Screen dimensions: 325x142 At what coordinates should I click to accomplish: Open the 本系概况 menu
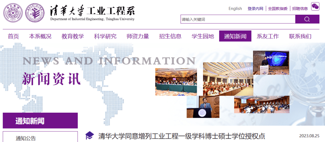click(40, 36)
